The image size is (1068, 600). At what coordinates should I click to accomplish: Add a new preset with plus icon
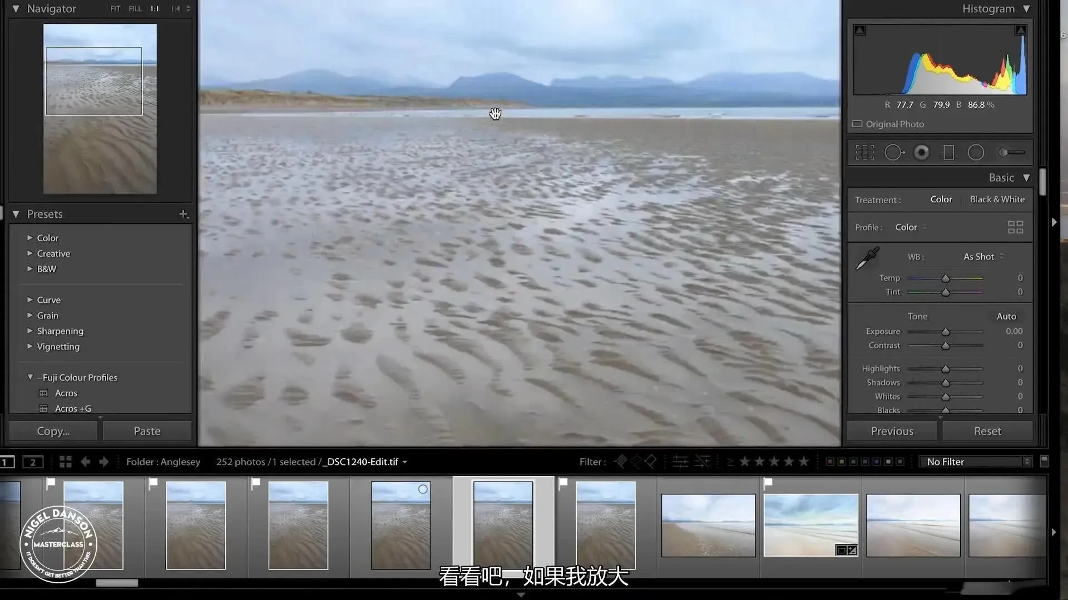coord(183,214)
